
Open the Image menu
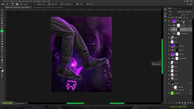(12, 1)
